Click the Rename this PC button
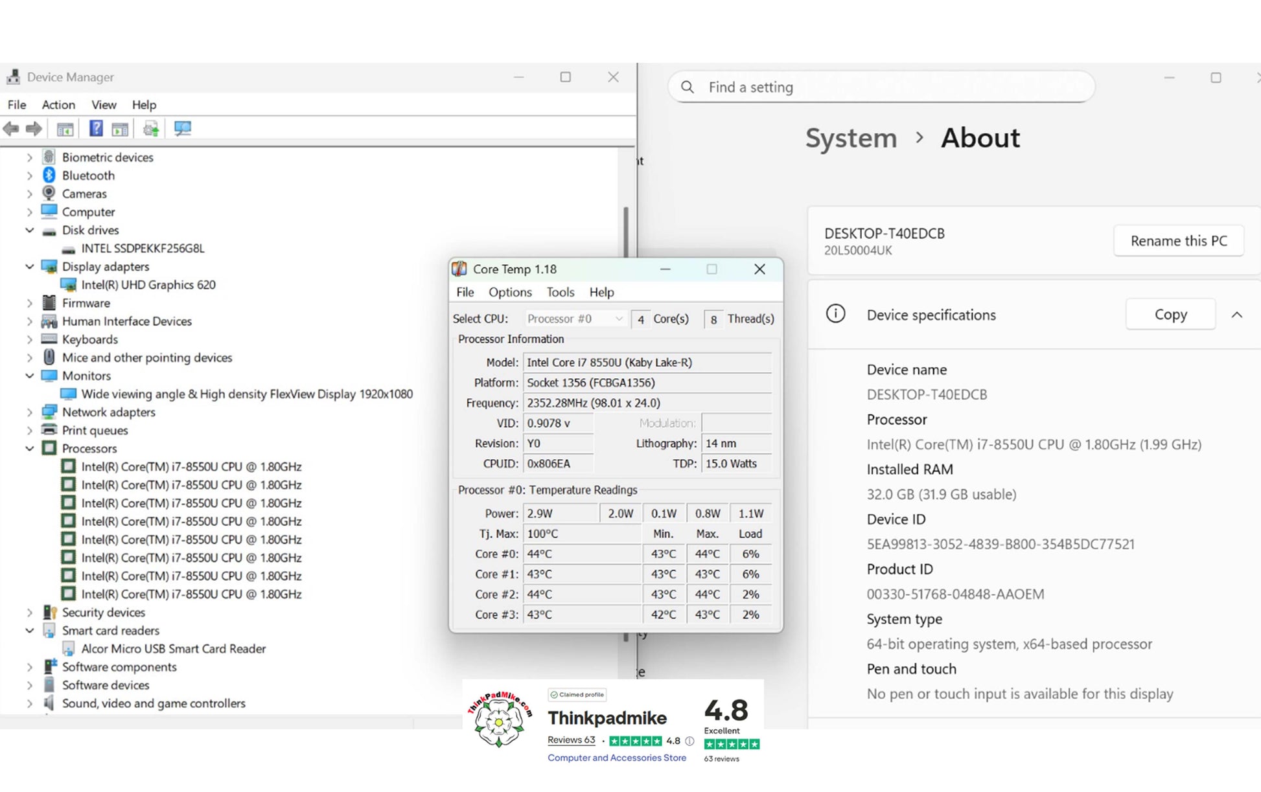The image size is (1261, 792). [x=1179, y=241]
